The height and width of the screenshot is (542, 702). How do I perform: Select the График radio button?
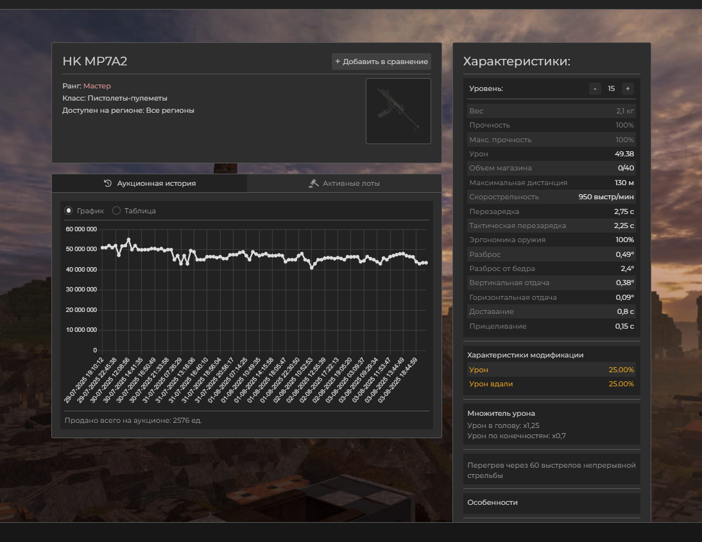pos(69,210)
